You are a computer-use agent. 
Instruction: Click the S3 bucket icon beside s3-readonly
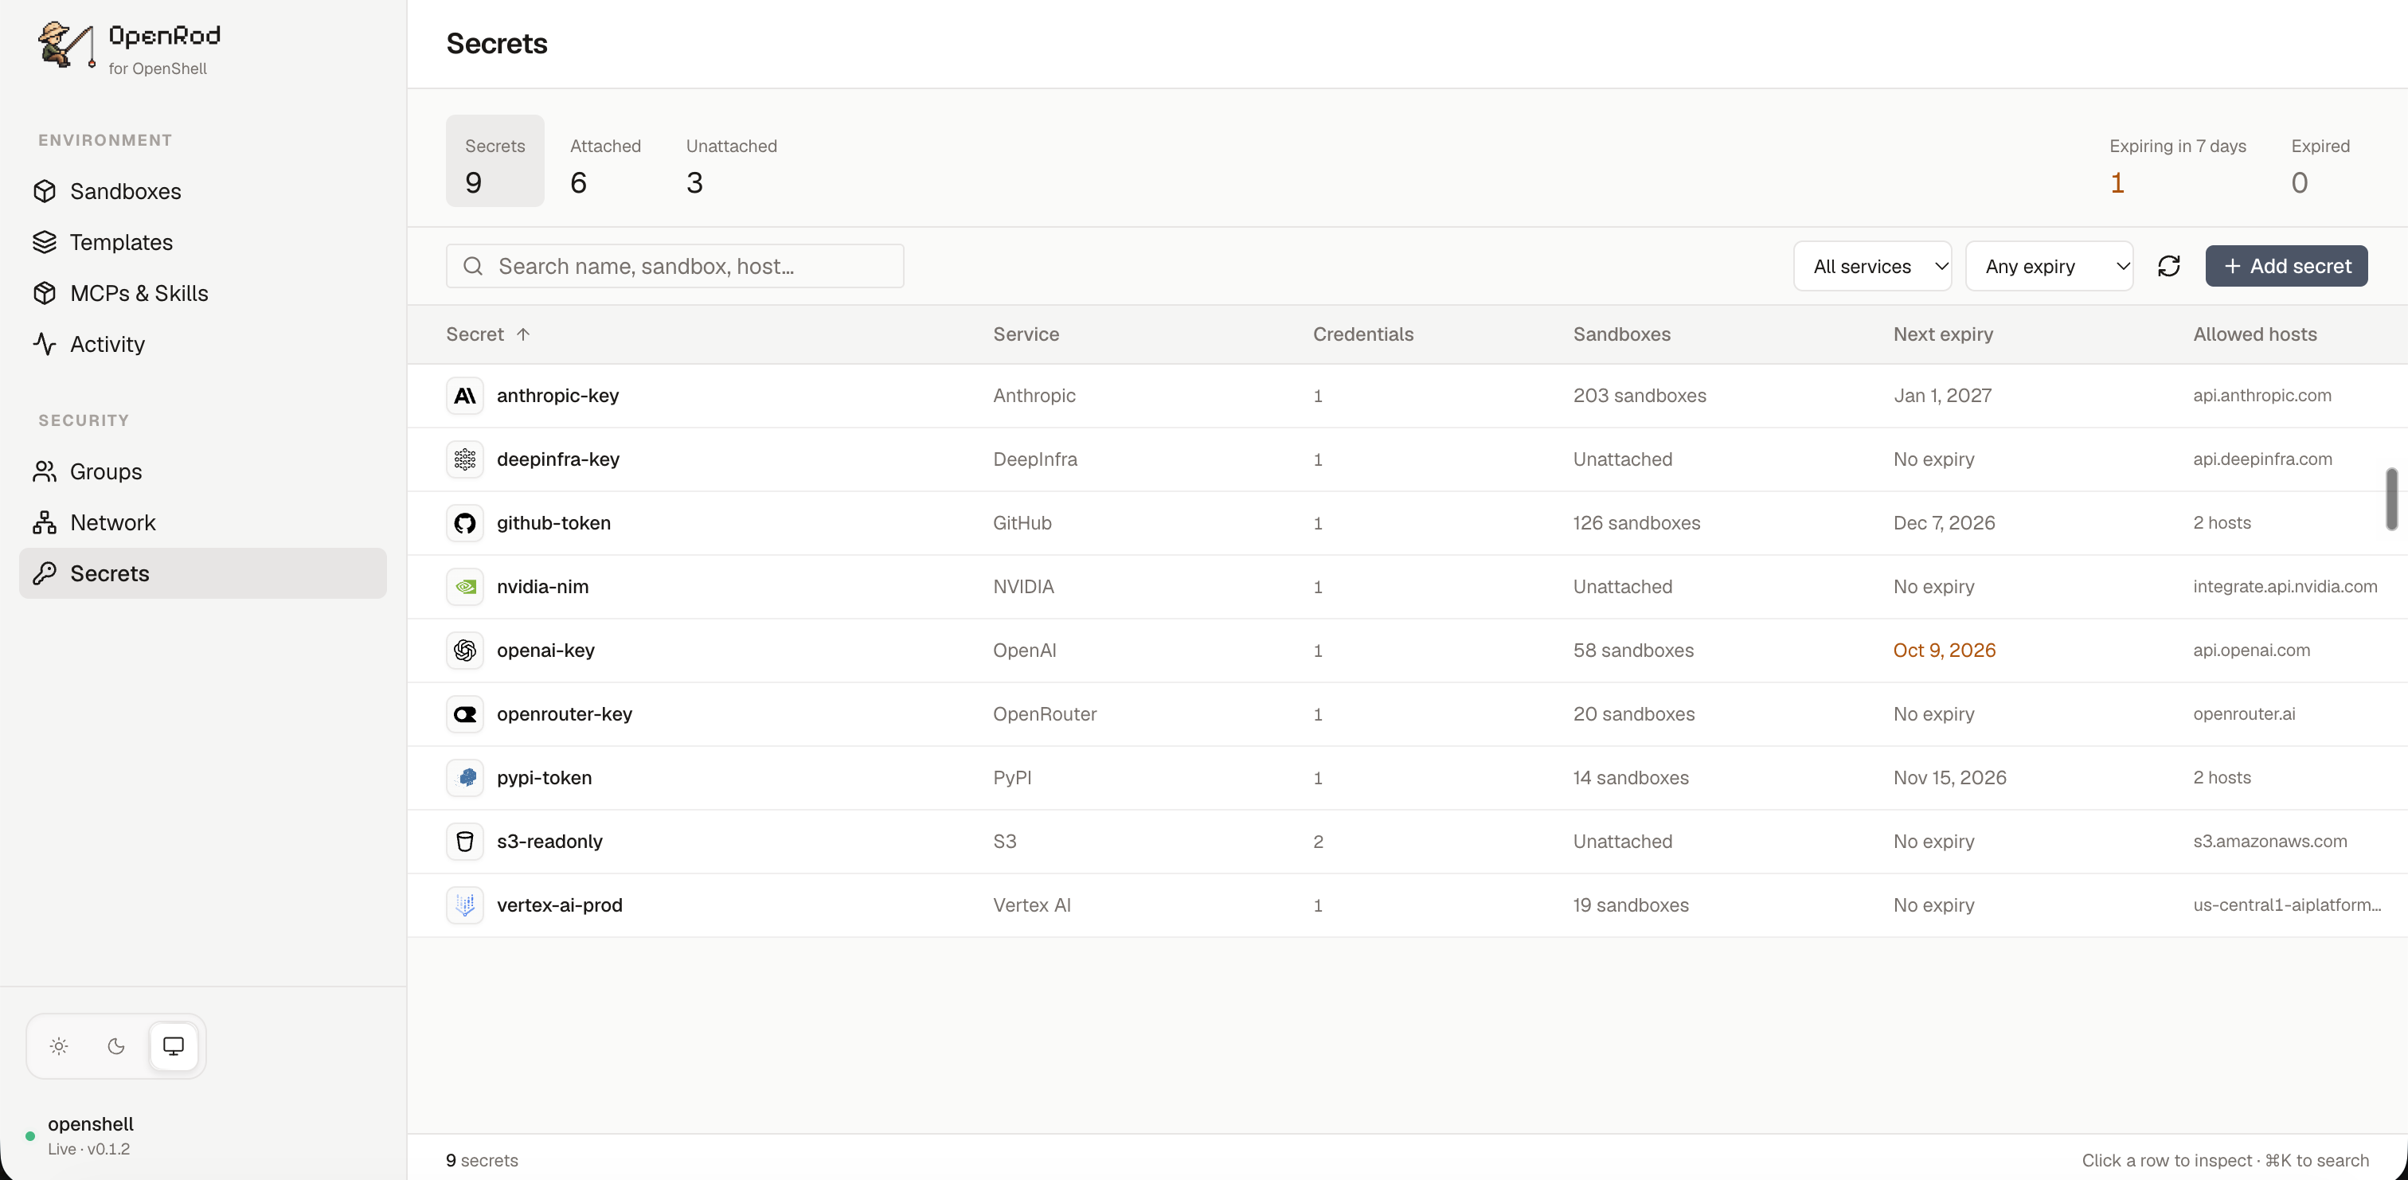click(x=464, y=841)
